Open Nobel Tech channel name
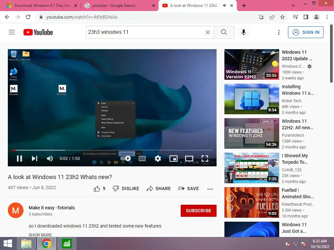334x250 pixels. [291, 101]
